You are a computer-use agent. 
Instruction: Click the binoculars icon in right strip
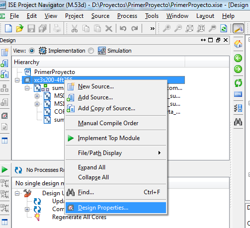coord(238,122)
